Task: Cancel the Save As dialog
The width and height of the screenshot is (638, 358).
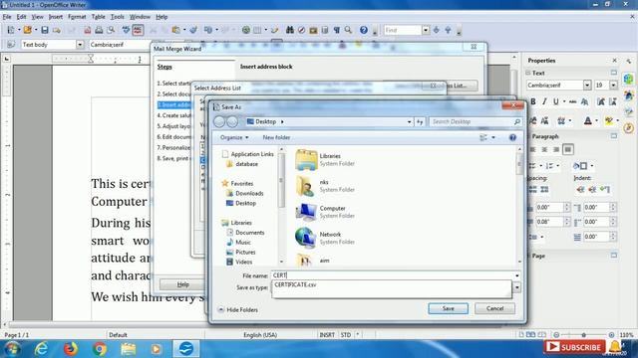Action: (x=494, y=308)
